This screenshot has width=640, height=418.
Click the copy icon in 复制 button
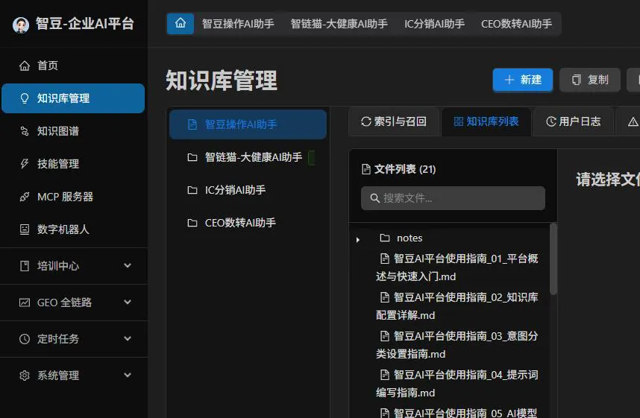[x=576, y=80]
